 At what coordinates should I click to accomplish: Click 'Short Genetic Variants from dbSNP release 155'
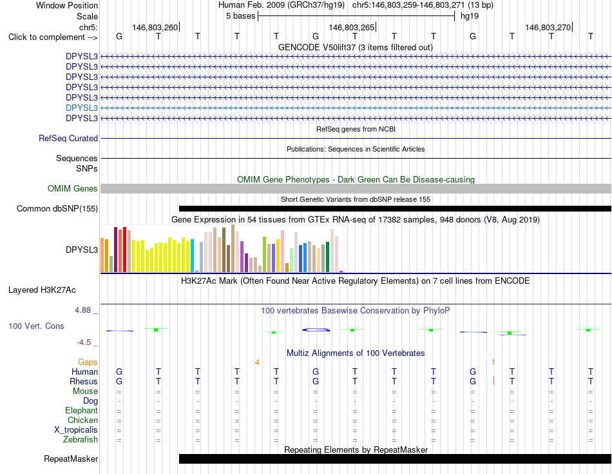tap(356, 199)
